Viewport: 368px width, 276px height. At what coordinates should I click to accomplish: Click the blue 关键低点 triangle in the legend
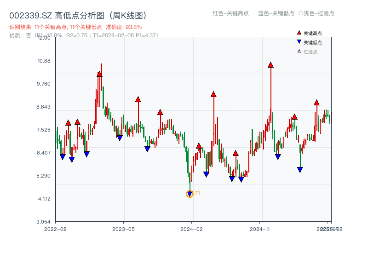point(299,42)
